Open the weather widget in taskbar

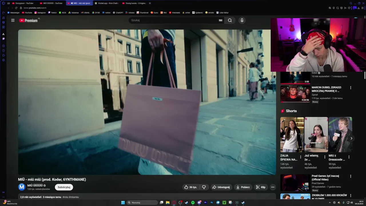(10, 202)
